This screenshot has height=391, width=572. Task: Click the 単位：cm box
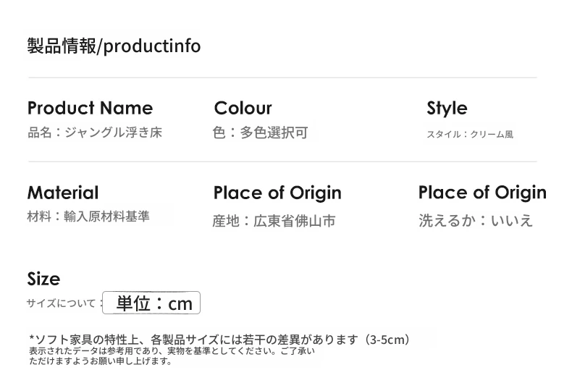point(151,303)
